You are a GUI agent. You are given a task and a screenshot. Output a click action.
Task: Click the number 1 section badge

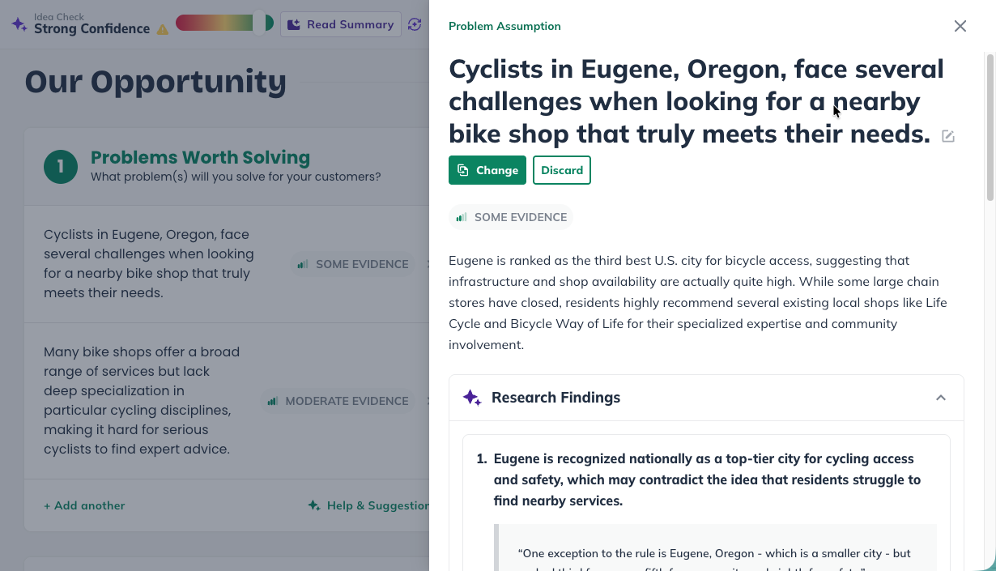[61, 167]
